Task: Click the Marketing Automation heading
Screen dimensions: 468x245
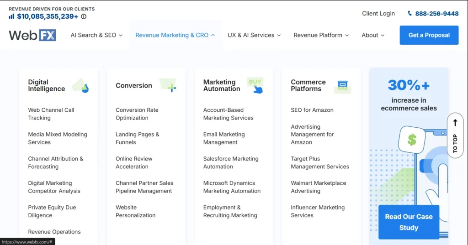Action: tap(222, 85)
